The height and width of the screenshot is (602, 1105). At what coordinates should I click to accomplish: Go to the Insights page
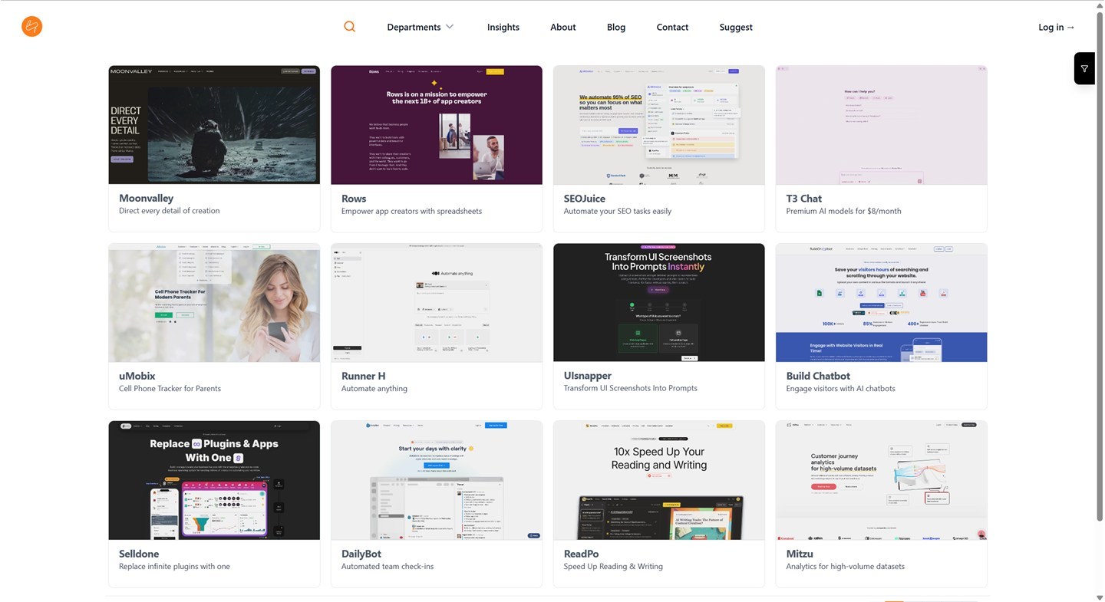(x=503, y=27)
